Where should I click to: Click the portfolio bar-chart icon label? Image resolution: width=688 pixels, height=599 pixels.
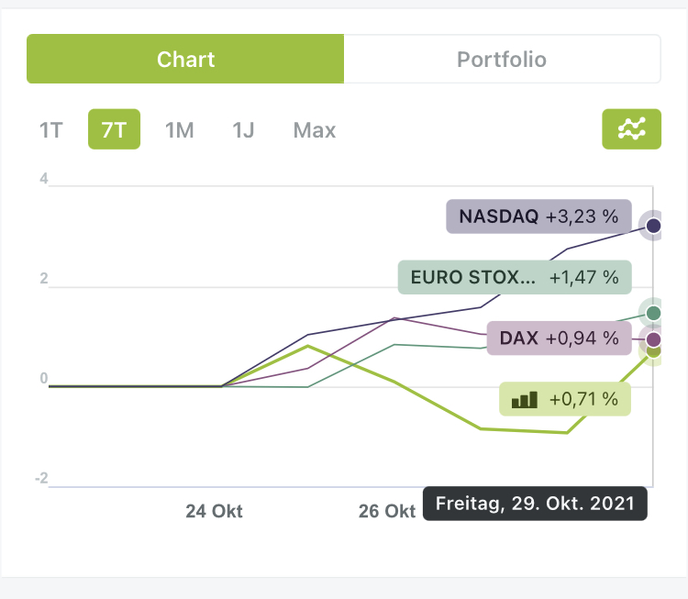[524, 399]
